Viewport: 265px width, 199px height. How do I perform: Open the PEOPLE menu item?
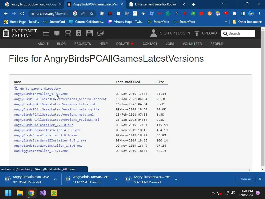217,44
